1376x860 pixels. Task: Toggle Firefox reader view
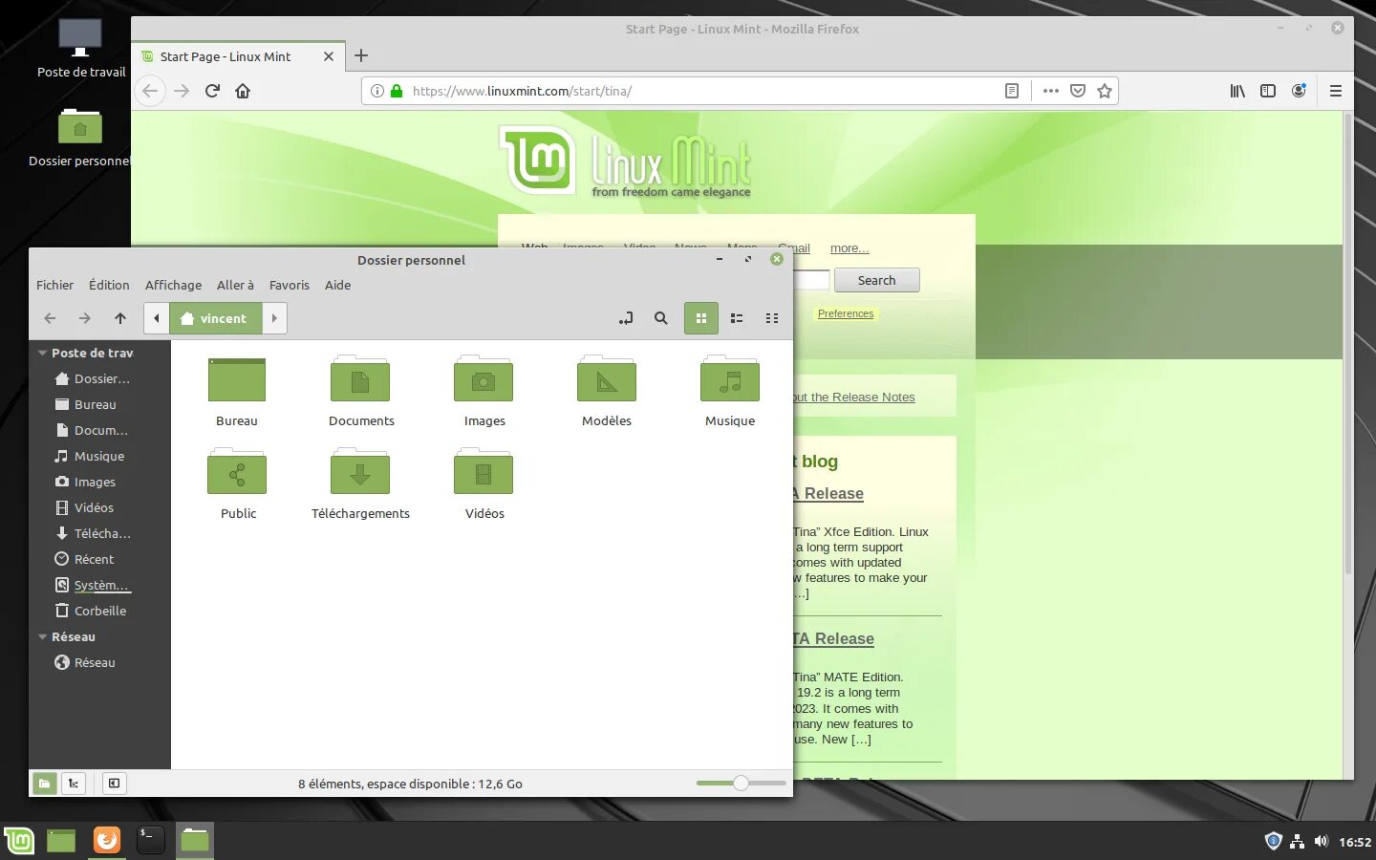[x=1012, y=91]
